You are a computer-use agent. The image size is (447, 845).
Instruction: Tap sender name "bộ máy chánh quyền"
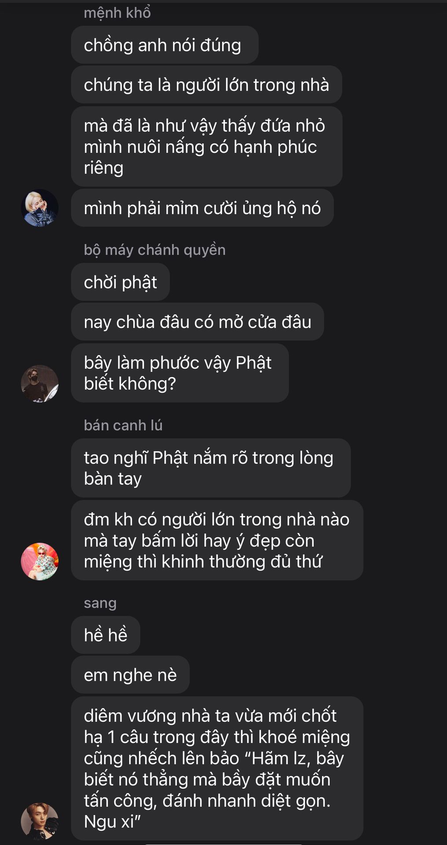coord(155,250)
